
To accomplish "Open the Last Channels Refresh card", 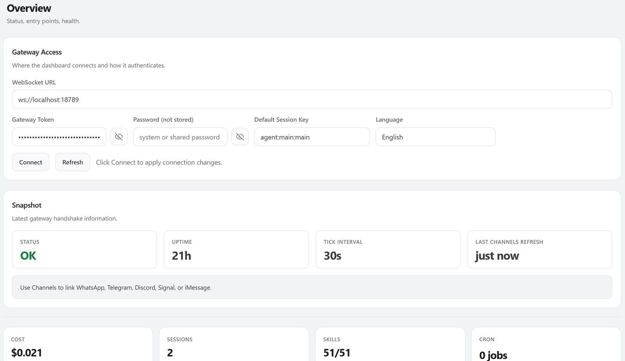I will 539,250.
